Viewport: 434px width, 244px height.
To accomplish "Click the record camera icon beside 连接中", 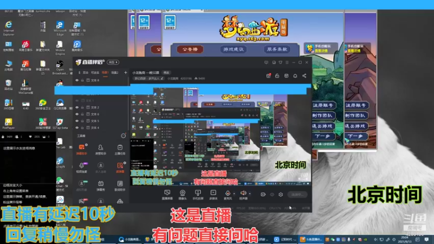I will click(x=263, y=195).
